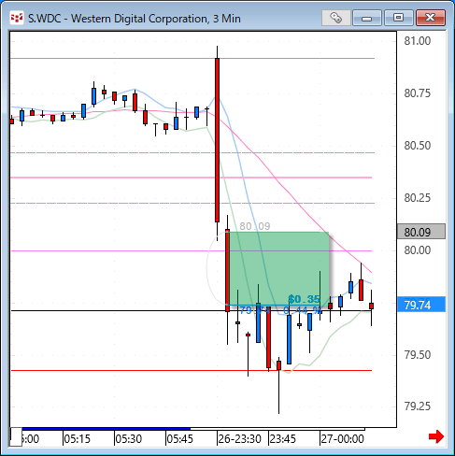This screenshot has height=456, width=455.
Task: Click the 79.50 price scale label
Action: [x=418, y=355]
